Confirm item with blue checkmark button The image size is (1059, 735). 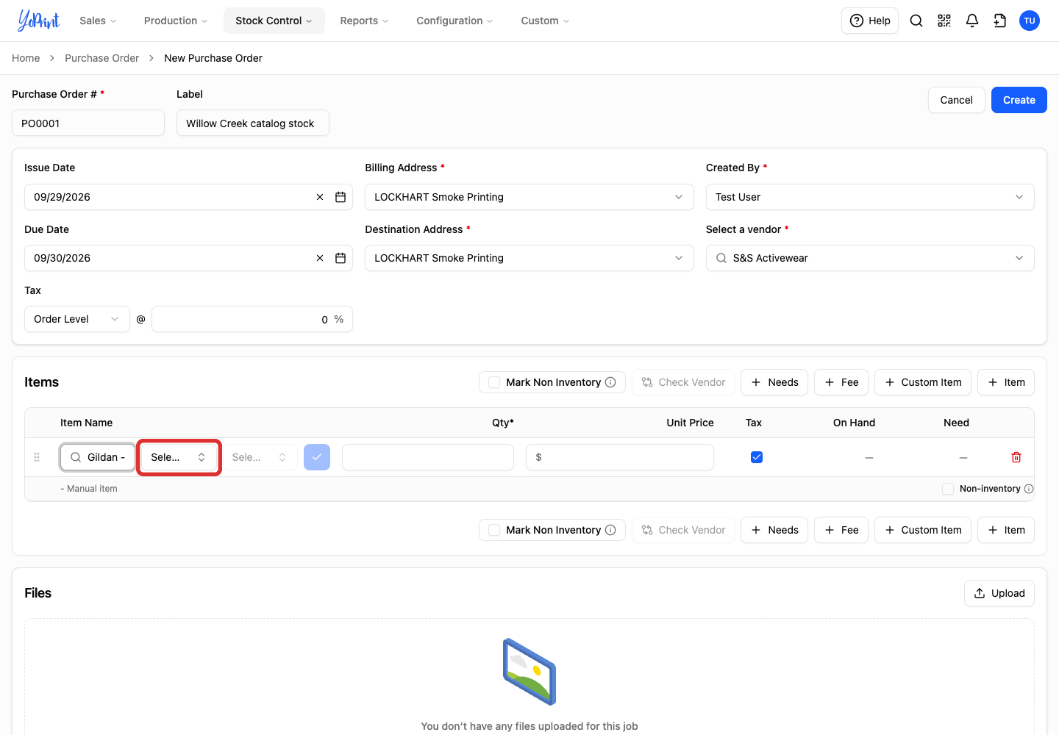pyautogui.click(x=317, y=457)
